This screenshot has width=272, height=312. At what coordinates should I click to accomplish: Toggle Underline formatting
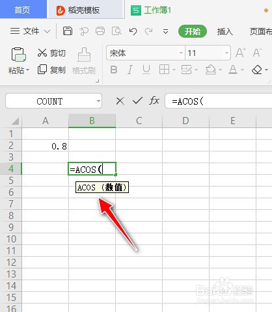[146, 70]
